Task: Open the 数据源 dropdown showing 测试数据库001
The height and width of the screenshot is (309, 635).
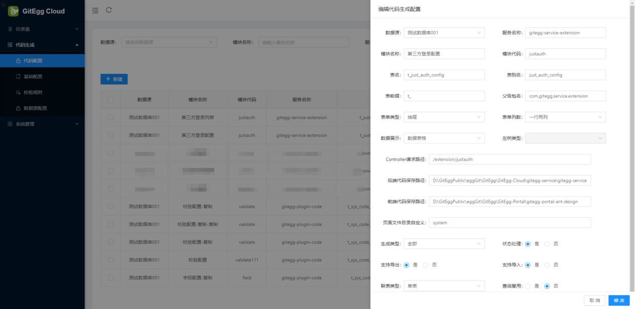Action: (444, 33)
